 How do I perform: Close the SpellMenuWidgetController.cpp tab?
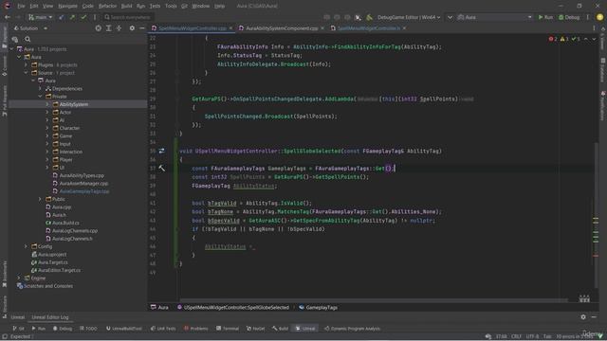coord(230,28)
